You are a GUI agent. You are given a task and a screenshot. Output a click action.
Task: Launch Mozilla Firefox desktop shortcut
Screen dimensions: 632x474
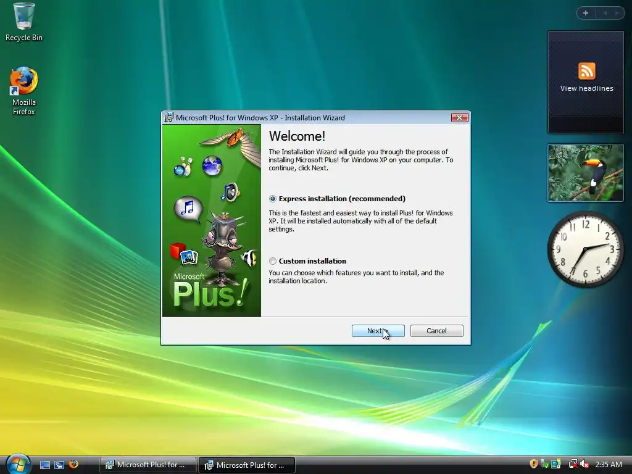pyautogui.click(x=24, y=91)
